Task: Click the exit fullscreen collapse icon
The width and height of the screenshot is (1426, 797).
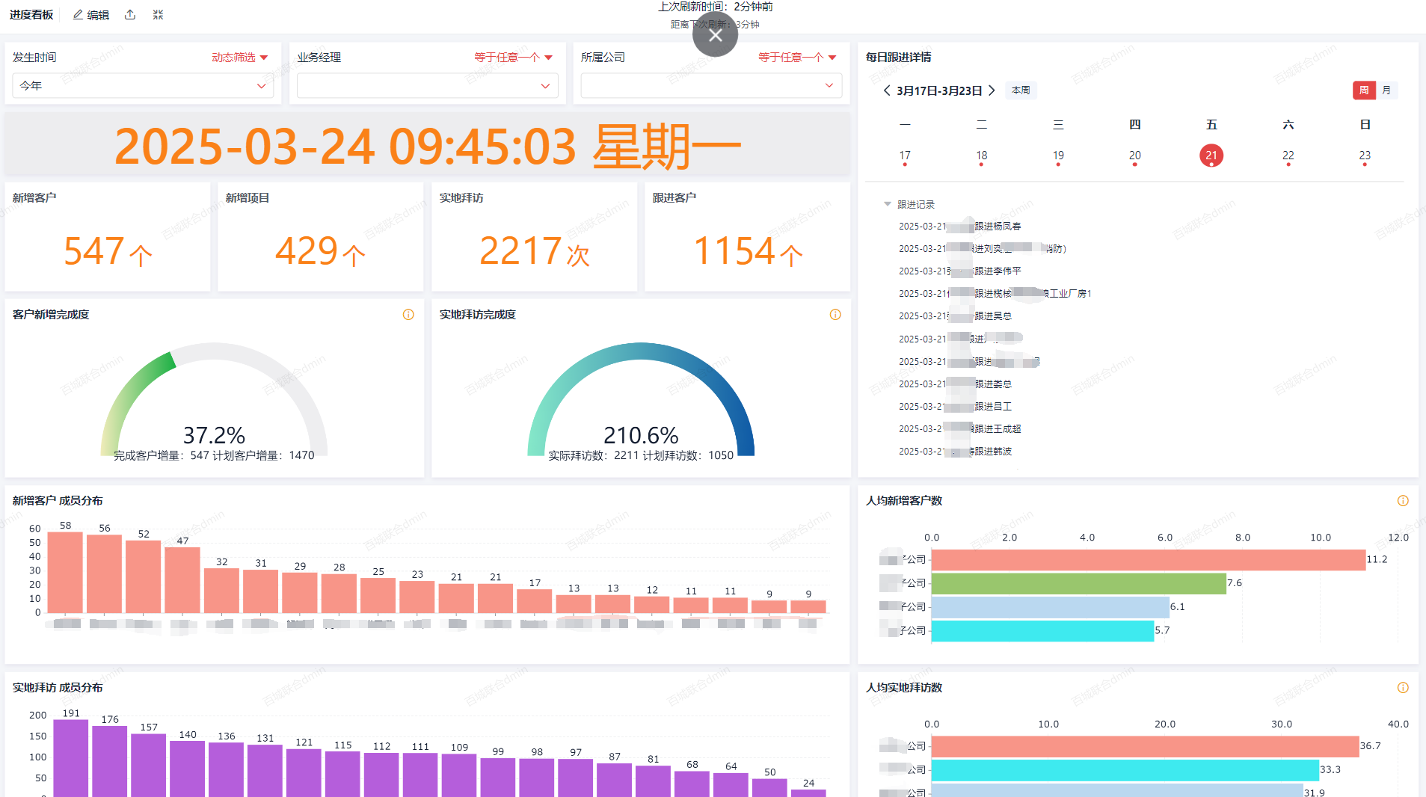Action: pos(158,15)
